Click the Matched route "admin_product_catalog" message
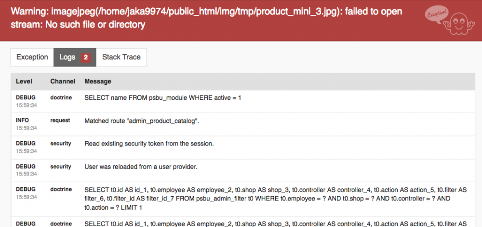Image resolution: width=482 pixels, height=227 pixels. point(142,120)
